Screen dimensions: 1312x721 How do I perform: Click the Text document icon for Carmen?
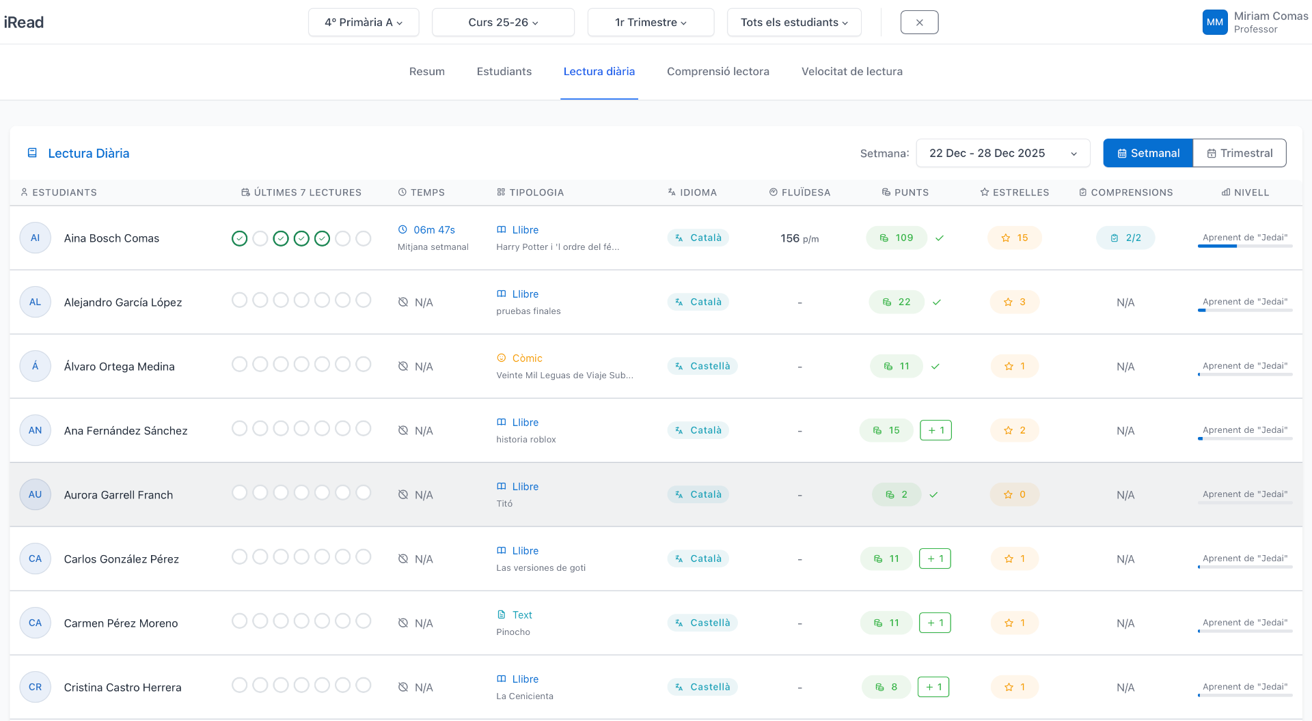coord(502,614)
